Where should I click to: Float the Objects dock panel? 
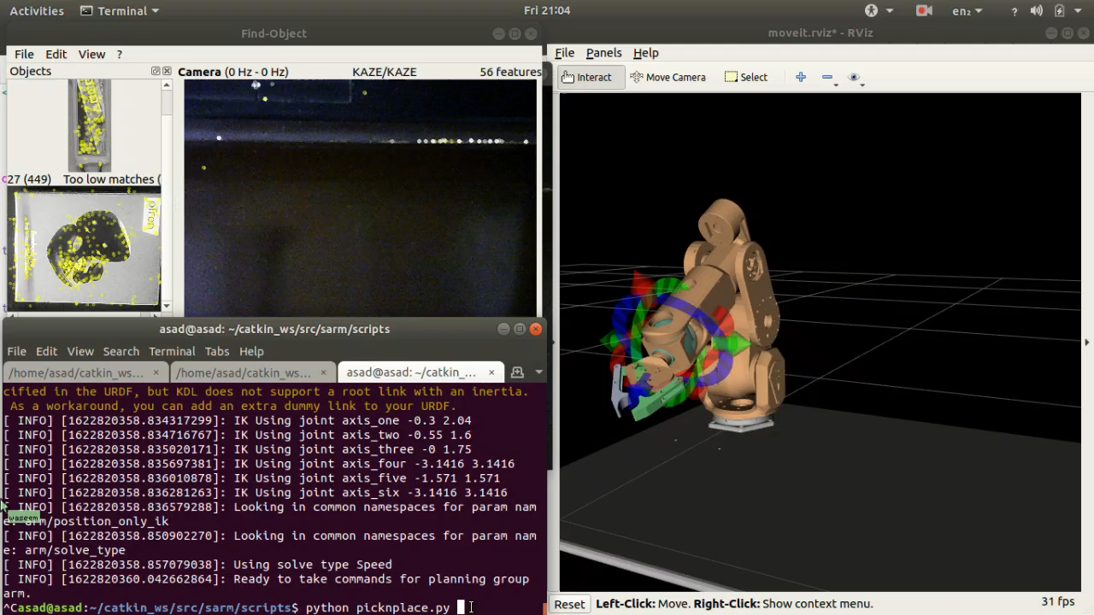point(156,72)
